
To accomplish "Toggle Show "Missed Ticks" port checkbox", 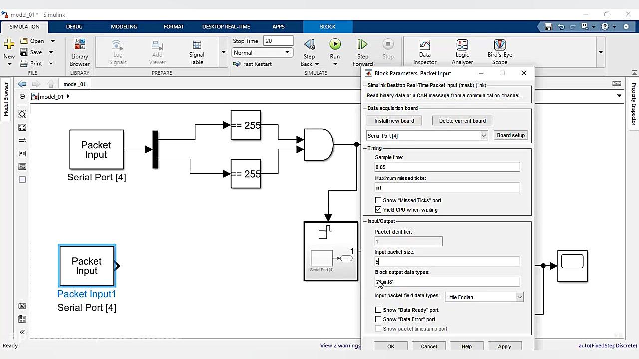I will coord(378,200).
